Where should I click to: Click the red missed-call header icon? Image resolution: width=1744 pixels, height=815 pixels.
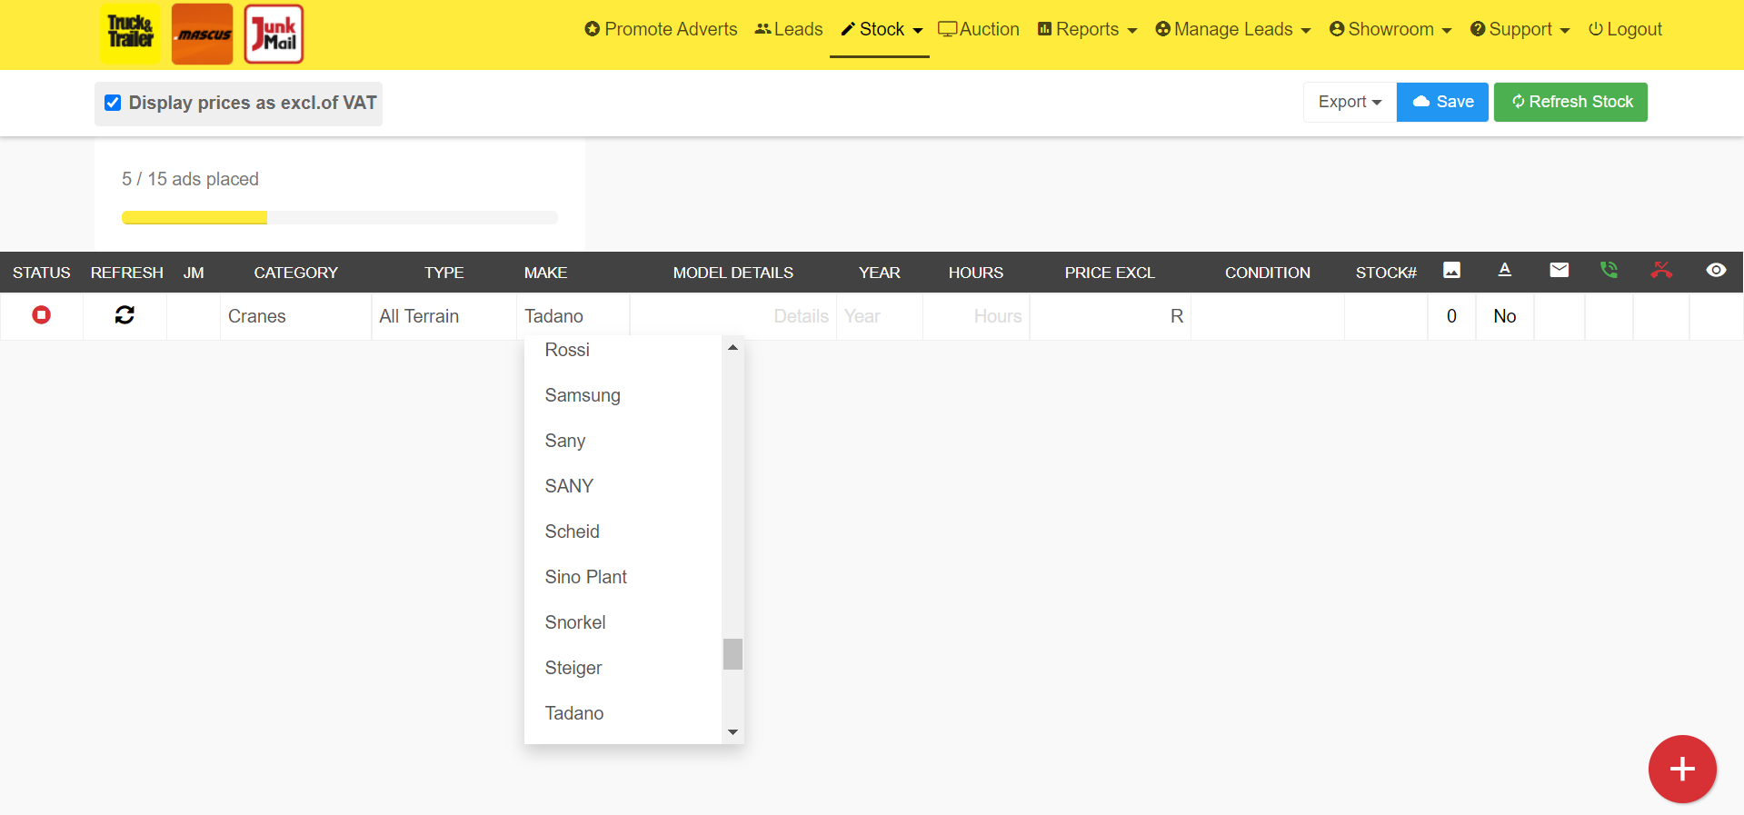click(1661, 270)
